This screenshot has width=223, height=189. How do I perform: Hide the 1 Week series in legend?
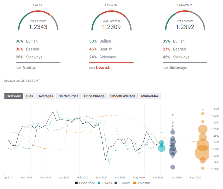(107, 183)
